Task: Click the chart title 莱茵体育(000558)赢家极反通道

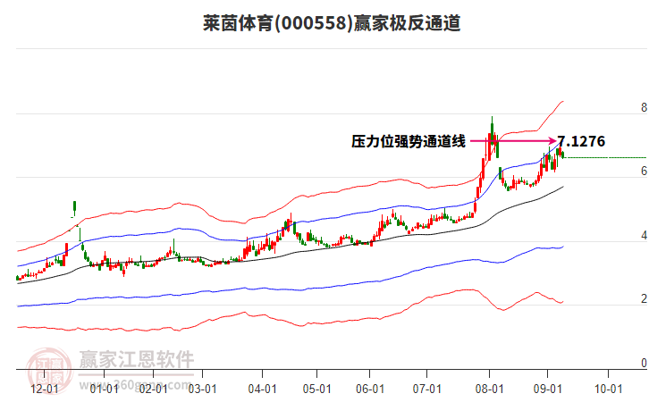Action: (332, 23)
